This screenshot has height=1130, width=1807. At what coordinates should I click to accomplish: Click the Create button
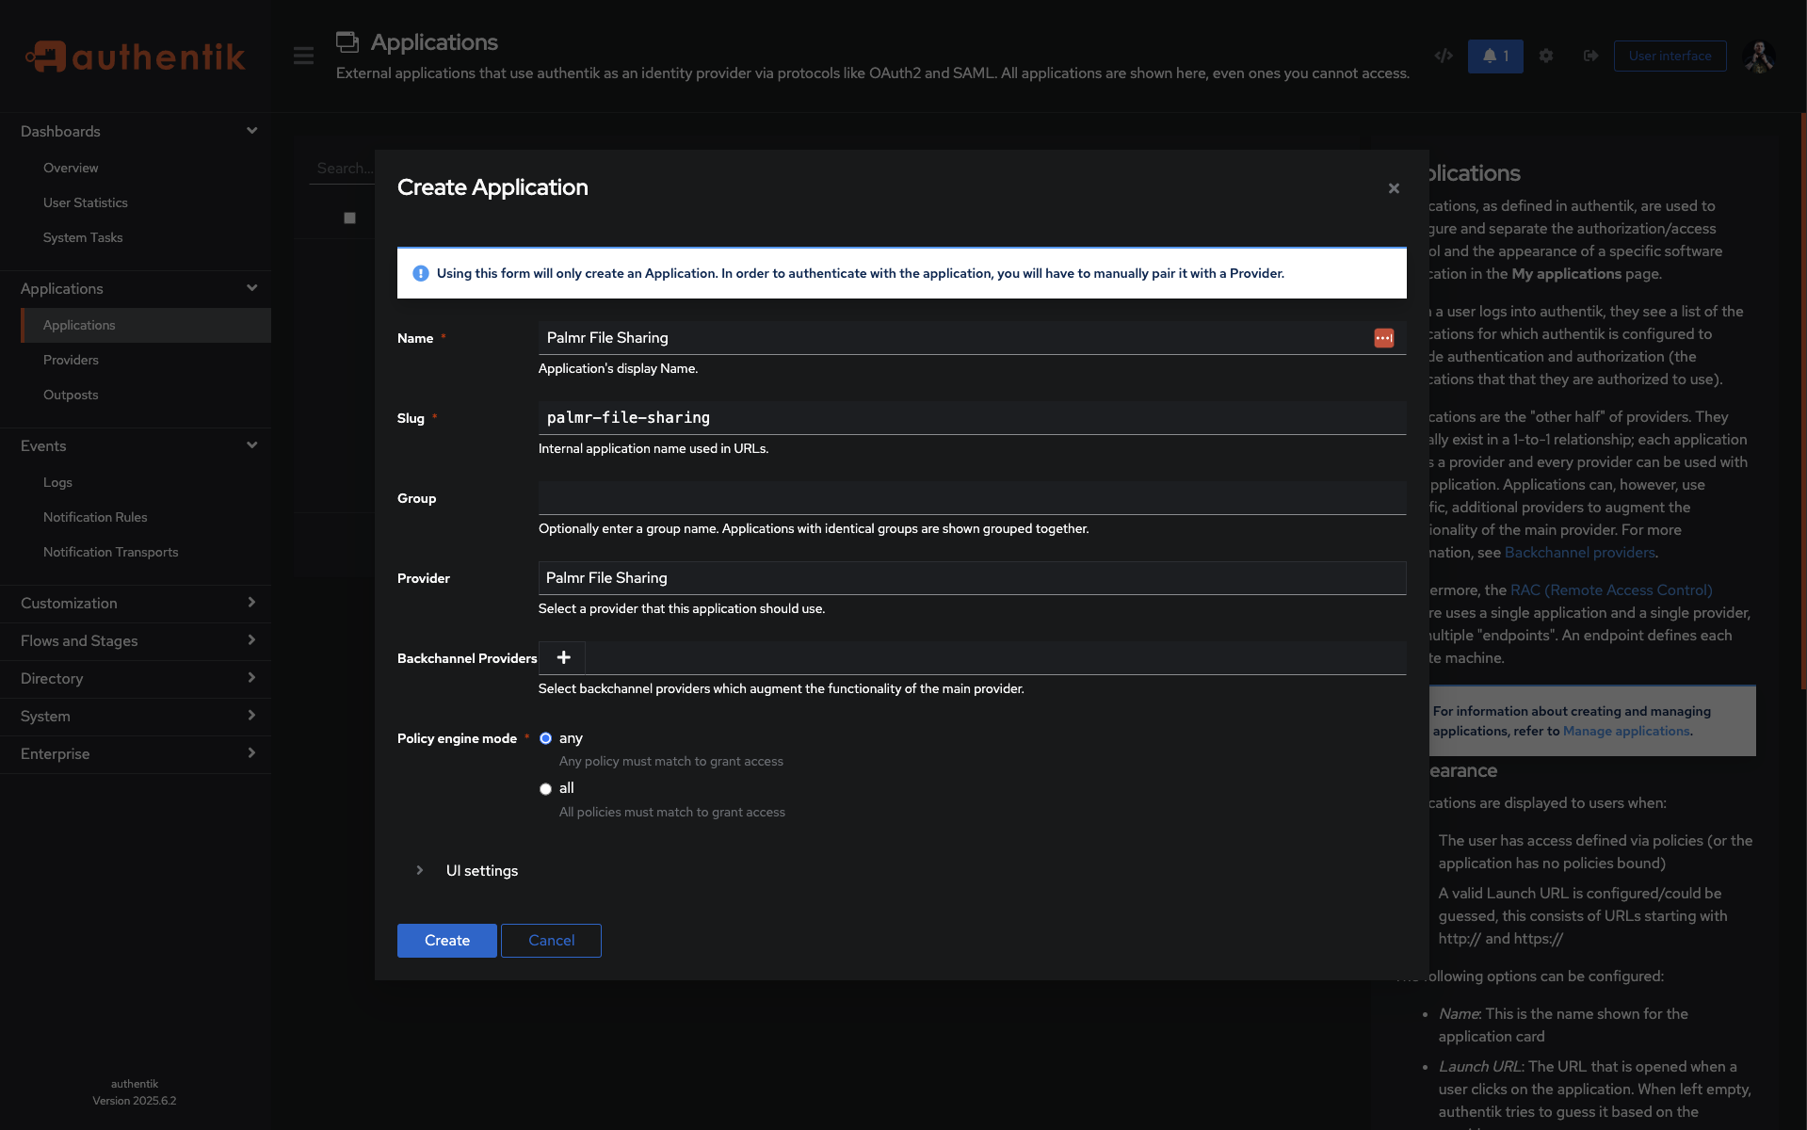446,941
